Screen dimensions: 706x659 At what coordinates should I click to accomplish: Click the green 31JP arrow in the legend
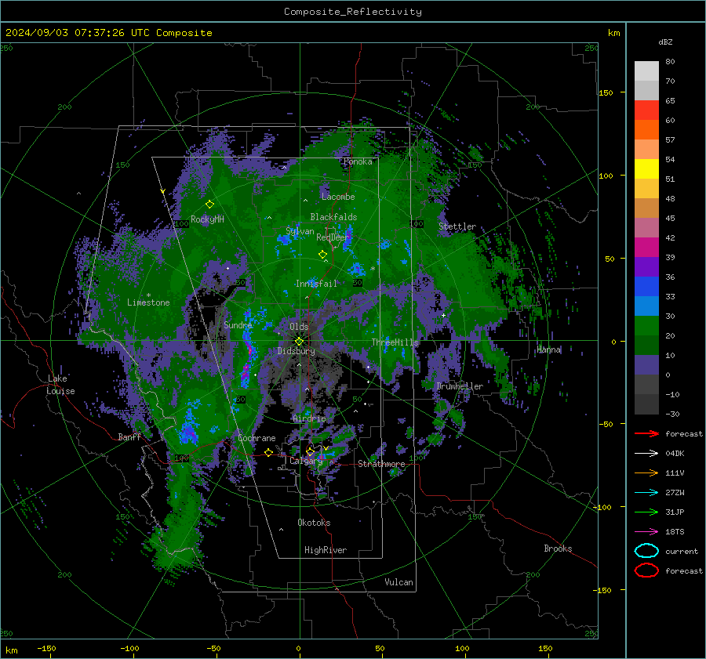pos(646,512)
